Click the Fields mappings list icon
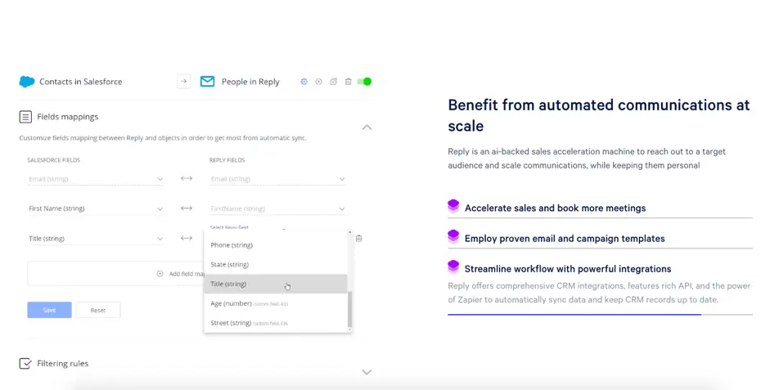The width and height of the screenshot is (770, 390). tap(25, 117)
